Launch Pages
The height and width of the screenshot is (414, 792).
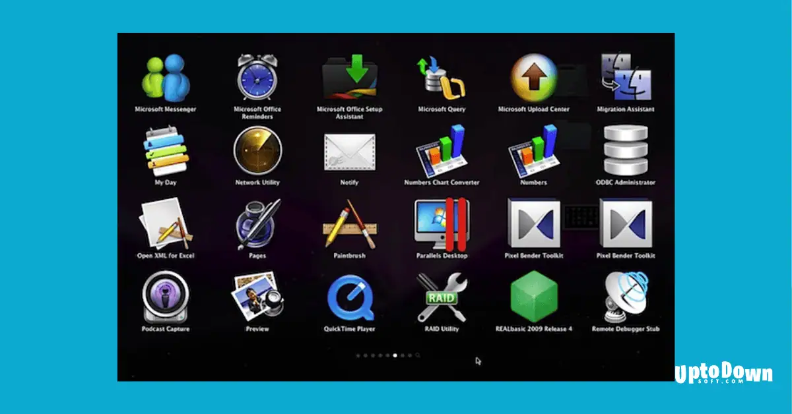pos(256,224)
